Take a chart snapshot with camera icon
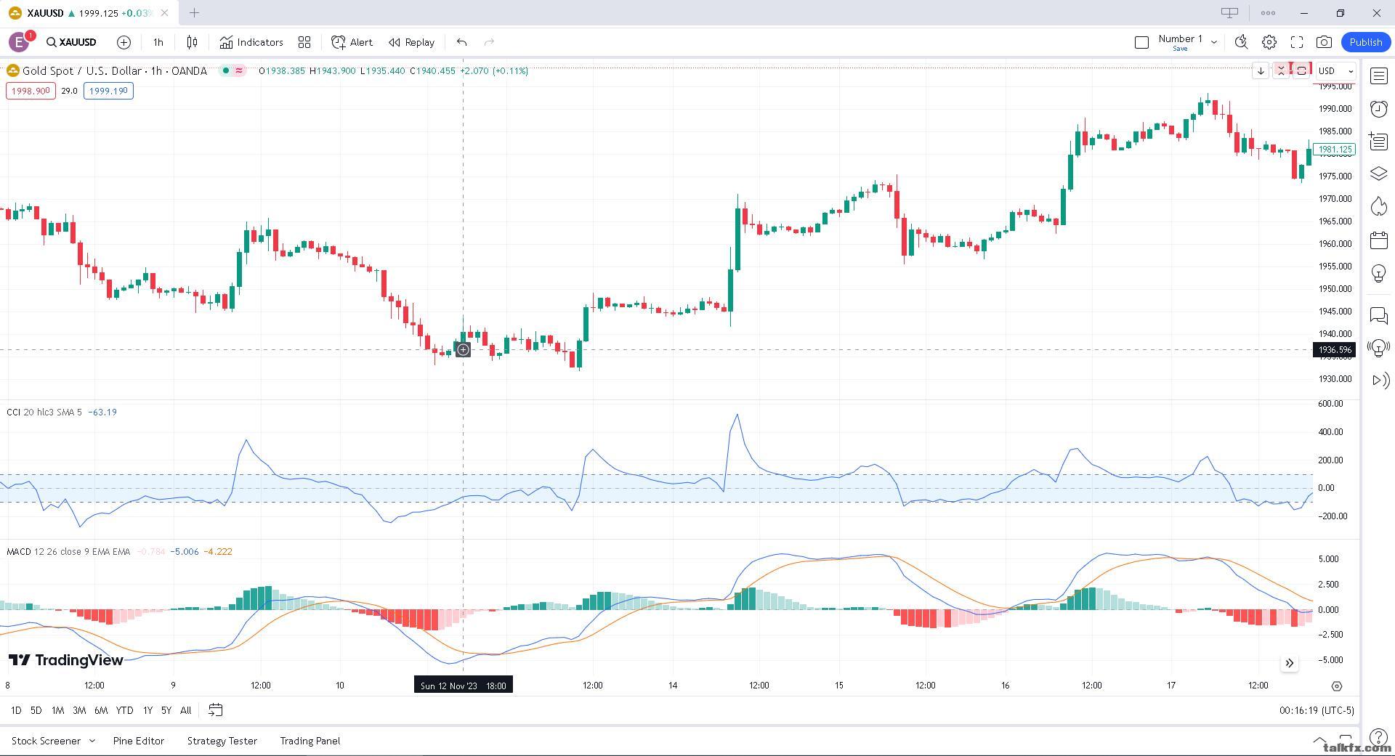 (x=1324, y=42)
